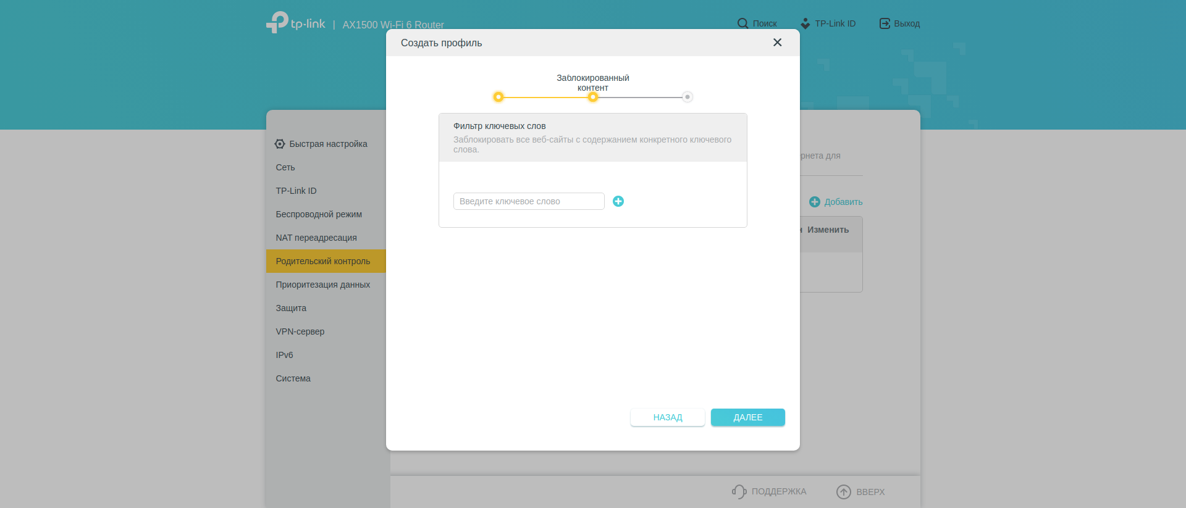Image resolution: width=1186 pixels, height=508 pixels.
Task: Focus the keyword input field
Action: point(528,201)
